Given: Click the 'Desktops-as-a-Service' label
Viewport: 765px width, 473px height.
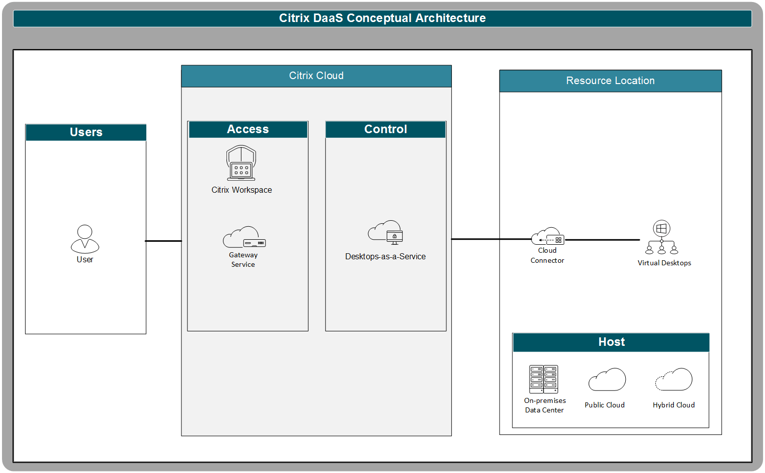Looking at the screenshot, I should coord(385,256).
